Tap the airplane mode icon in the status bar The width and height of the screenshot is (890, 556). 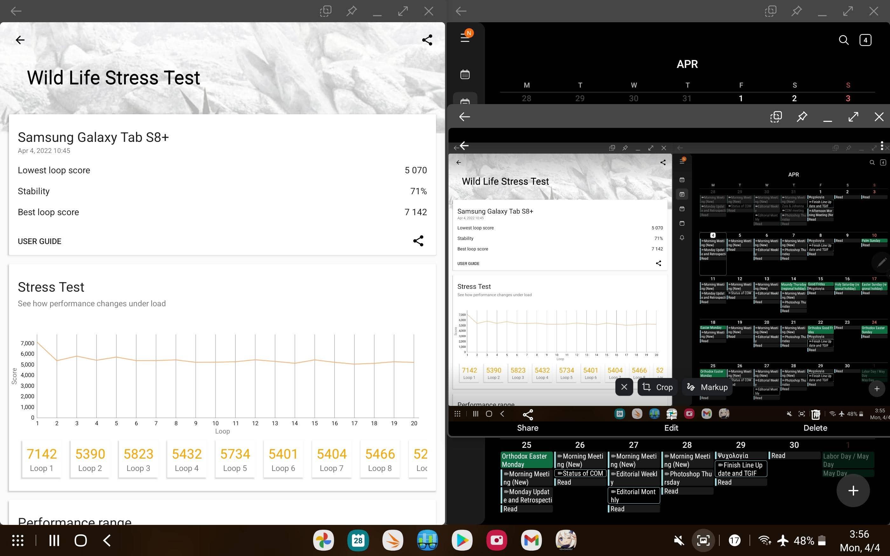pos(783,540)
